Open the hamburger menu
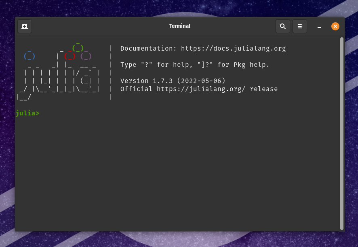This screenshot has width=358, height=247. click(300, 26)
